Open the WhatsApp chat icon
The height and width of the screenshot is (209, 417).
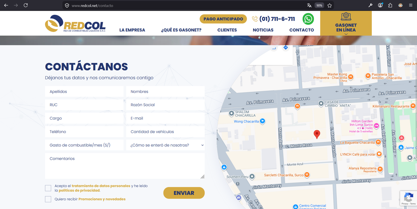(x=308, y=19)
